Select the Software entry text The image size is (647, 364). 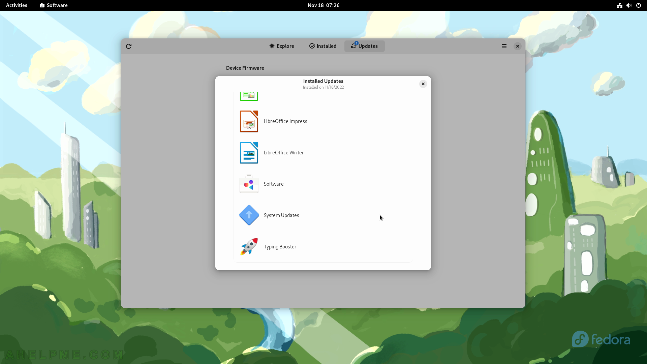tap(274, 184)
